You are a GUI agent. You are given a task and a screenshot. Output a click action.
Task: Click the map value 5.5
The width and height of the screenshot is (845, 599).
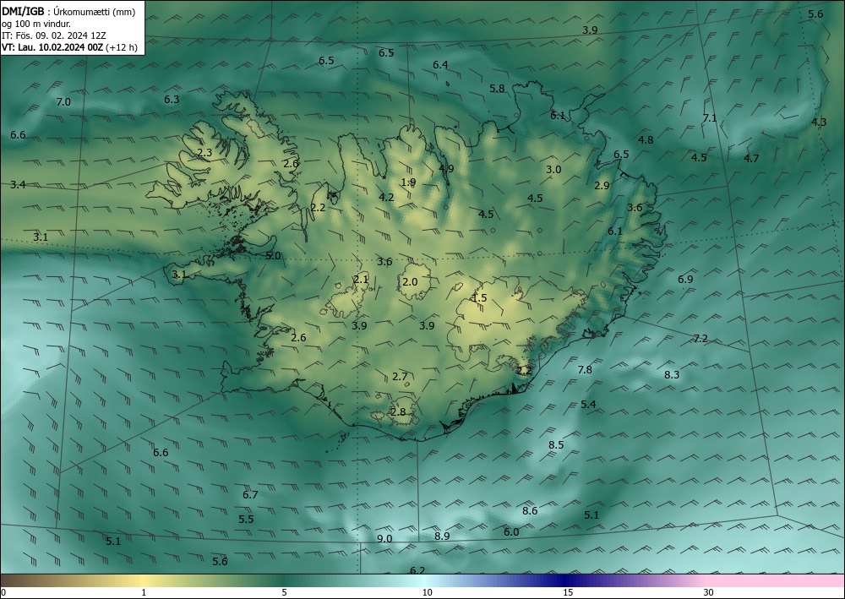tap(246, 520)
